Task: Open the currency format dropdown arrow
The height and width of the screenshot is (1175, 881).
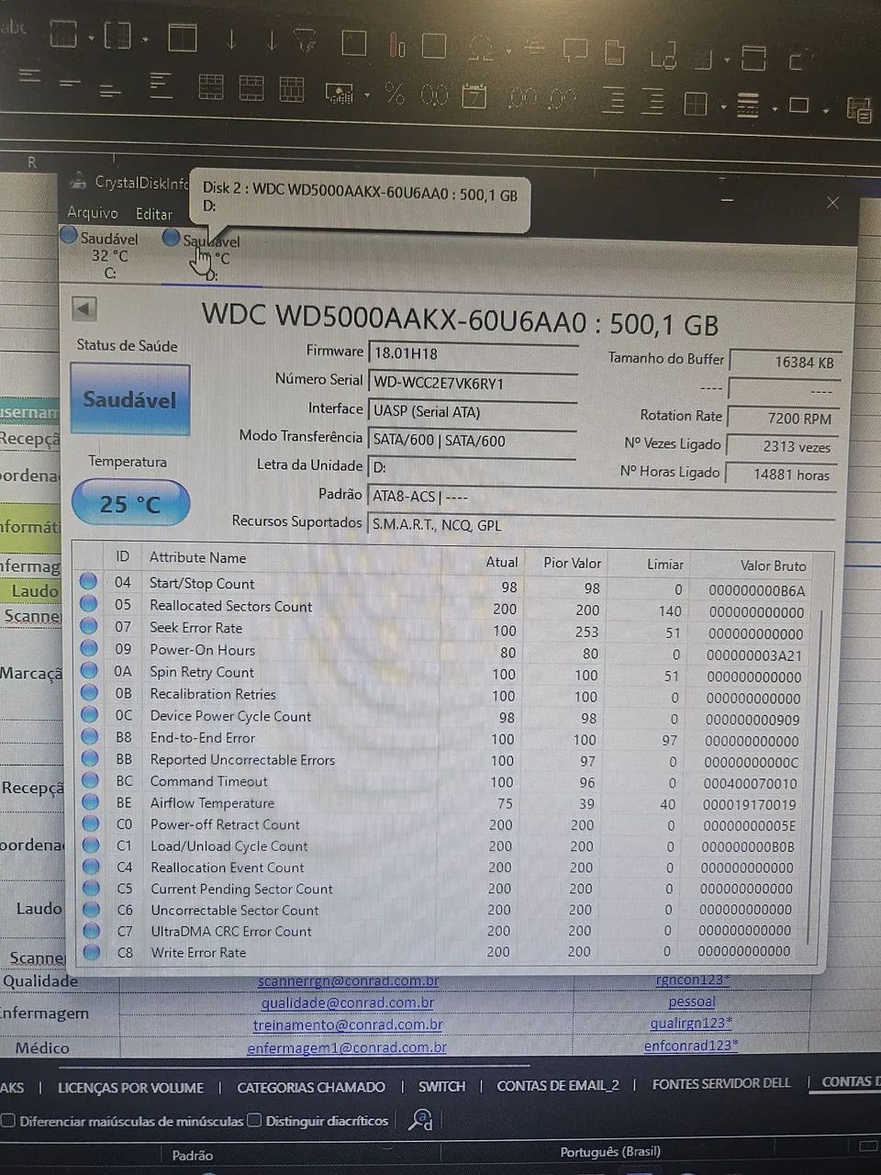Action: (367, 95)
